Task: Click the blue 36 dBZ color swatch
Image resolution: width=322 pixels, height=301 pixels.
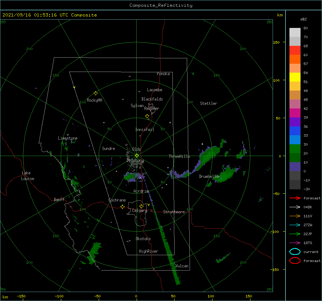Action: 295,131
